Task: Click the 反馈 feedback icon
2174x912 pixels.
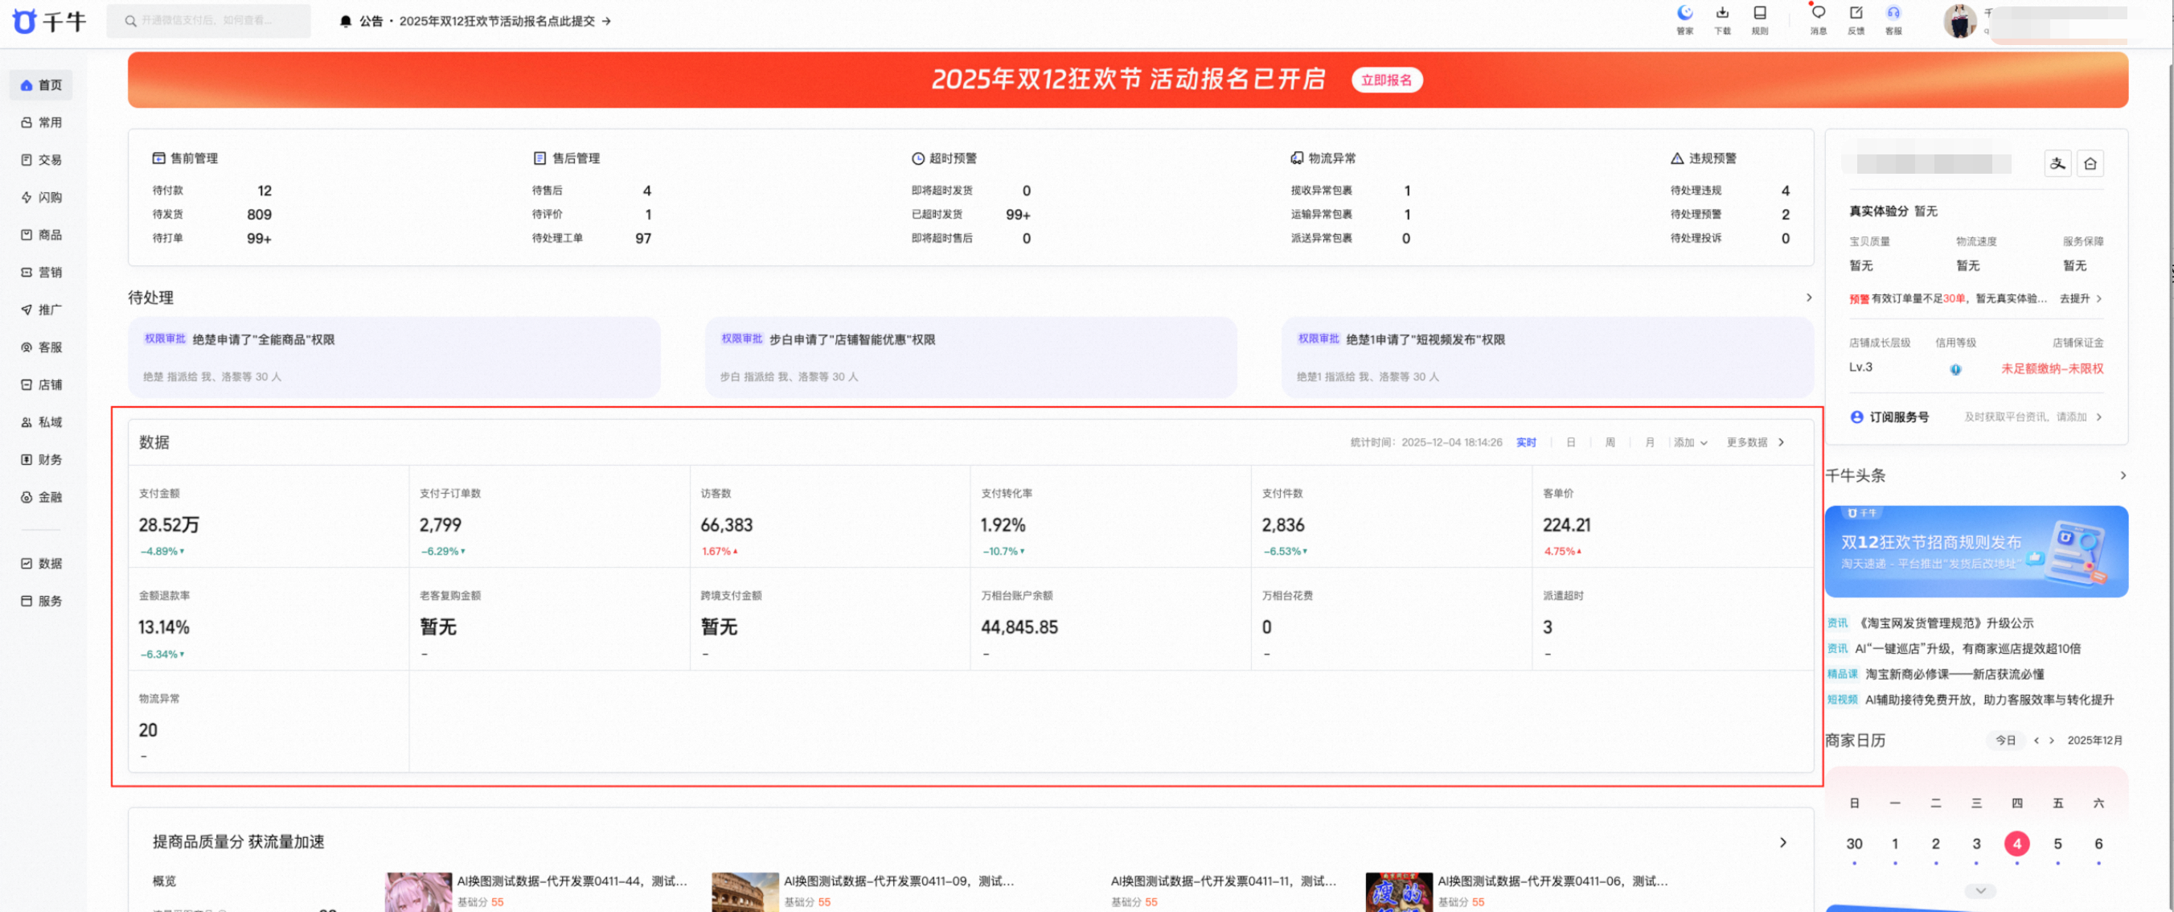Action: coord(1856,19)
